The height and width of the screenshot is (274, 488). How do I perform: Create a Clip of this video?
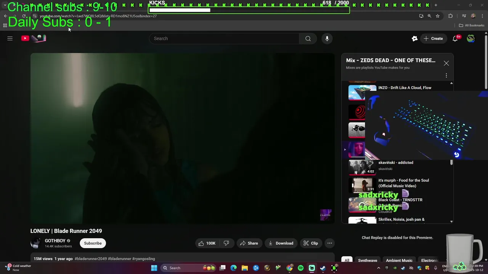(x=310, y=243)
